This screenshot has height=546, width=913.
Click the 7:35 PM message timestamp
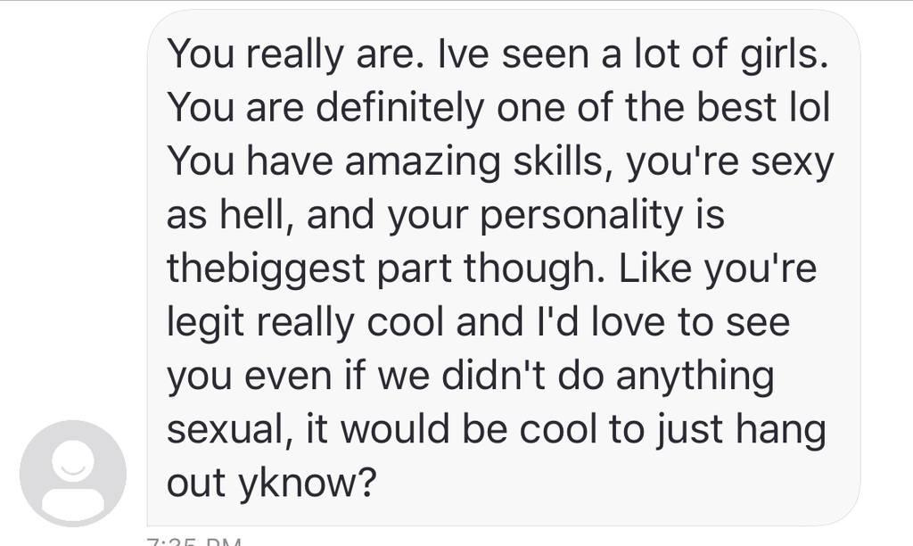point(194,542)
